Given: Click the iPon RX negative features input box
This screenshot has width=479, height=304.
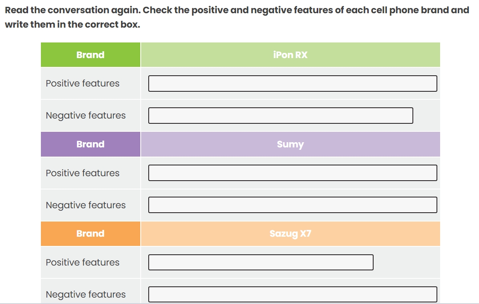Looking at the screenshot, I should pyautogui.click(x=281, y=115).
